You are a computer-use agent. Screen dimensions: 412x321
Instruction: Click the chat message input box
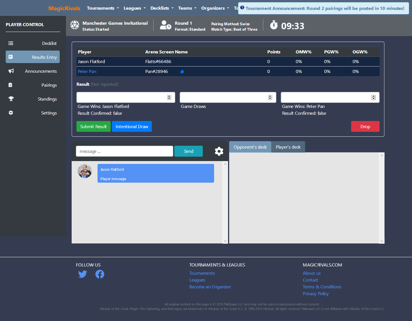pos(125,151)
